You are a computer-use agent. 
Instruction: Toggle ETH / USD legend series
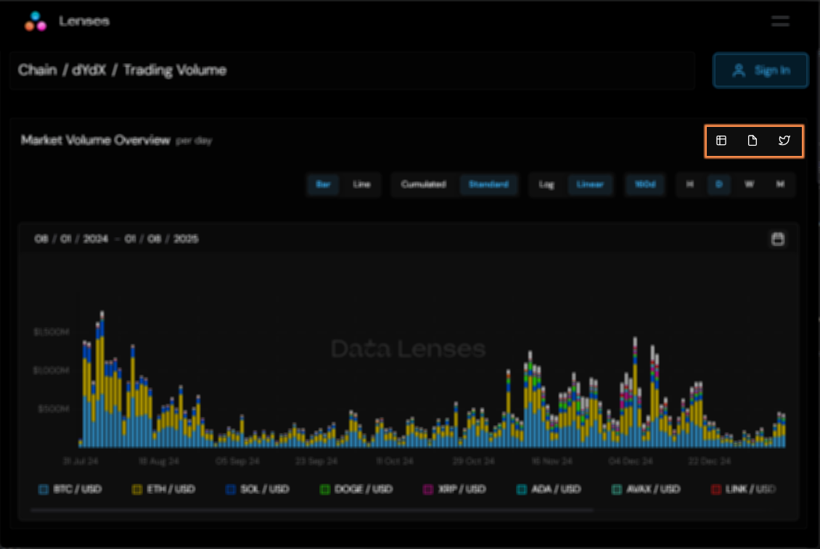point(164,490)
